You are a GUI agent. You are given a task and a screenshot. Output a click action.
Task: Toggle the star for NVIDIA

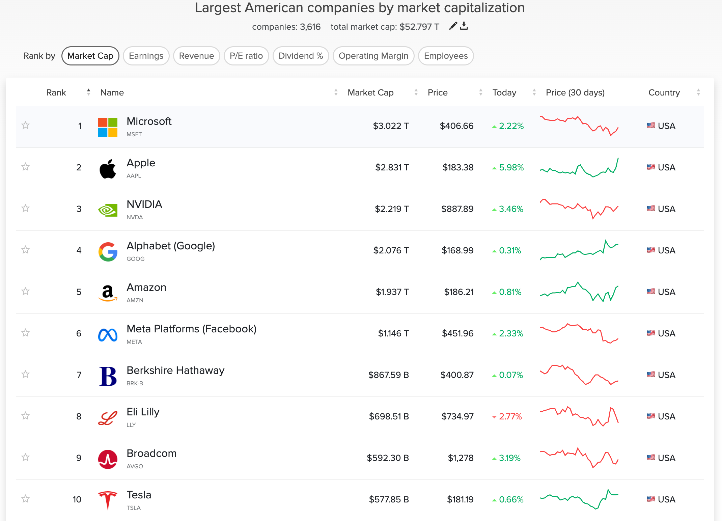(26, 209)
